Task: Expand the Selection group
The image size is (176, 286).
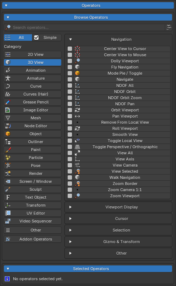Action: tap(70, 230)
